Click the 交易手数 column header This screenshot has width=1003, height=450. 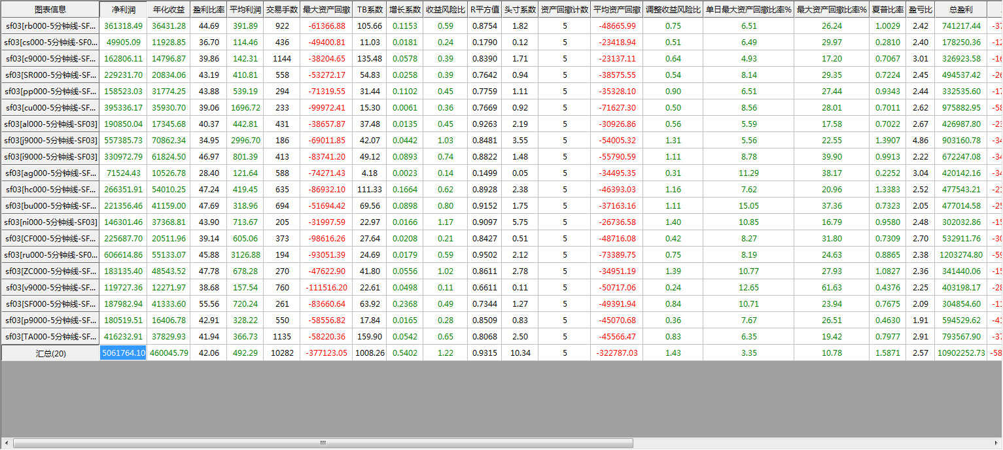[x=282, y=10]
